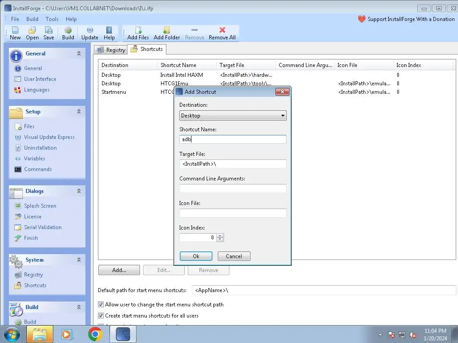The width and height of the screenshot is (458, 343).
Task: Open the Windows Start menu
Action: 12,334
